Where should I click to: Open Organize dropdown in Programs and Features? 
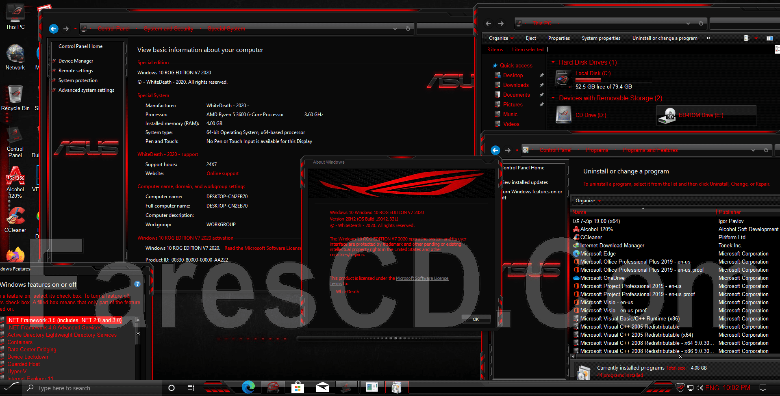click(588, 201)
